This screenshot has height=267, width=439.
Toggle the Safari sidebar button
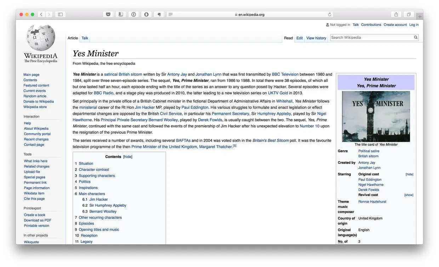tap(60, 15)
